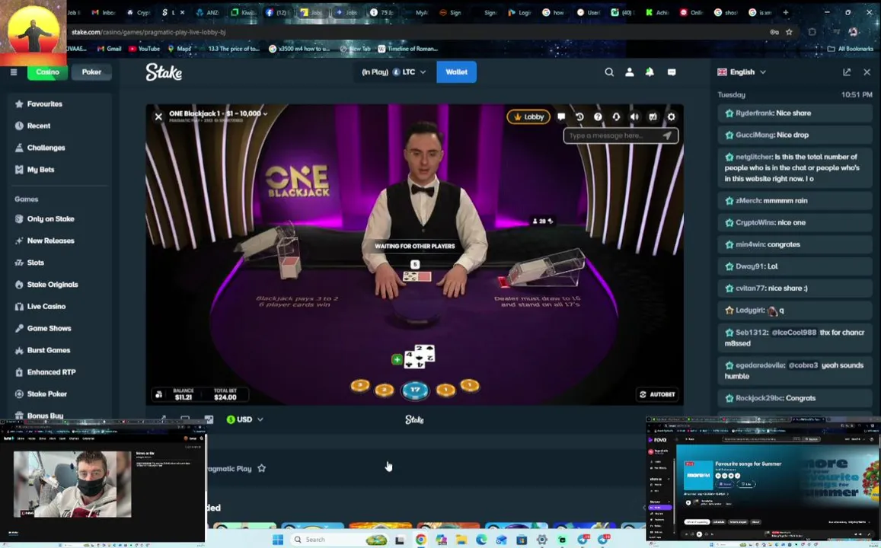Open the sidebar hamburger menu
The width and height of the screenshot is (881, 548).
tap(14, 72)
